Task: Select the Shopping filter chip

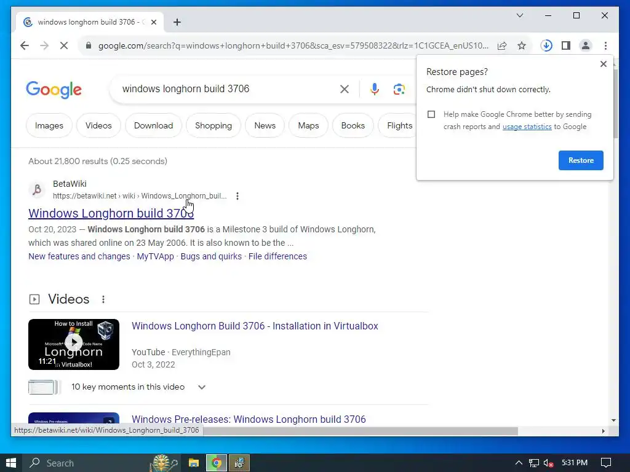Action: tap(213, 125)
